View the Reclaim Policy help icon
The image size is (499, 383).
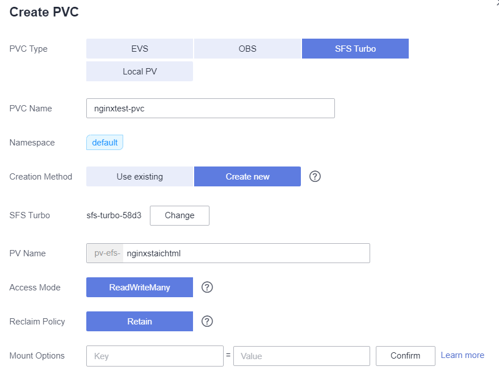click(207, 321)
